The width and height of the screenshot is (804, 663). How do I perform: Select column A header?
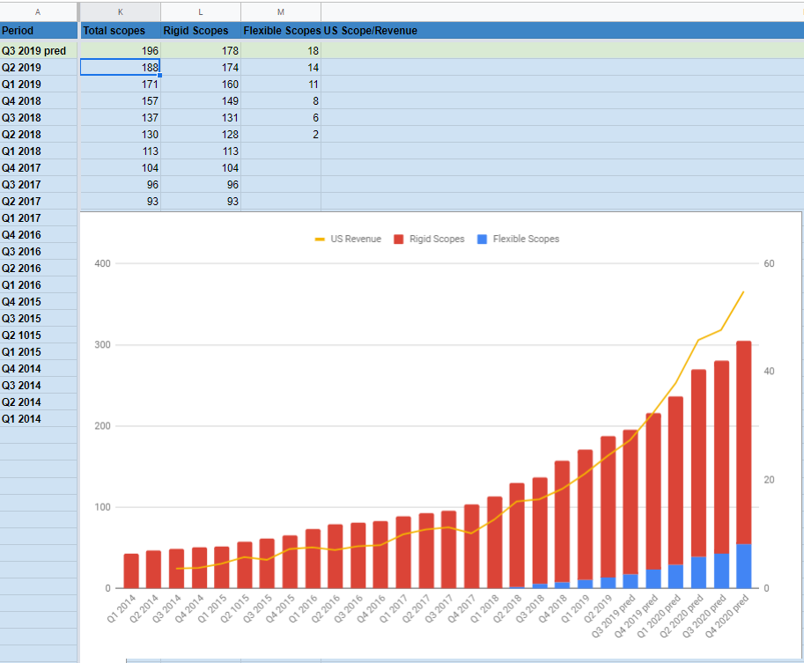pyautogui.click(x=39, y=11)
